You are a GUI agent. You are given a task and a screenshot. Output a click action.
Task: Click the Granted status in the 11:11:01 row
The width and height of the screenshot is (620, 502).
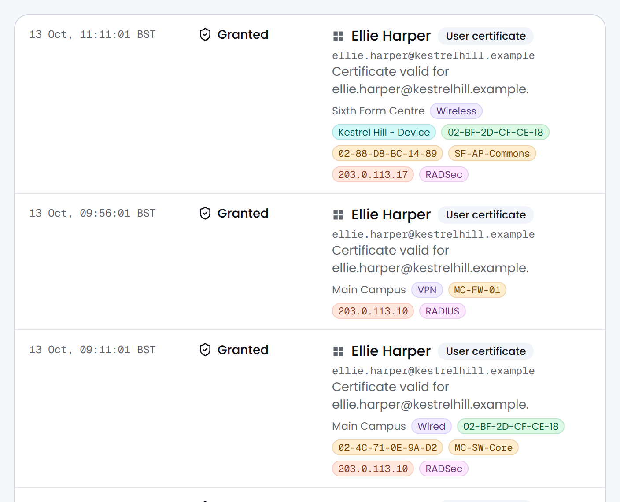(x=243, y=34)
